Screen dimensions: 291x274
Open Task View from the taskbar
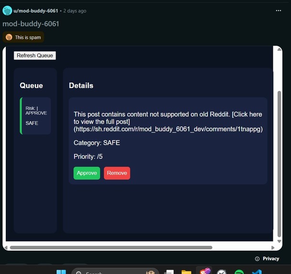coord(169,272)
